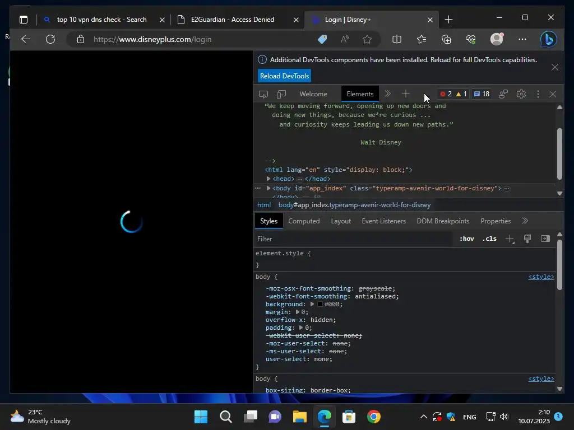
Task: Expand the padding shorthand property
Action: [x=301, y=328]
